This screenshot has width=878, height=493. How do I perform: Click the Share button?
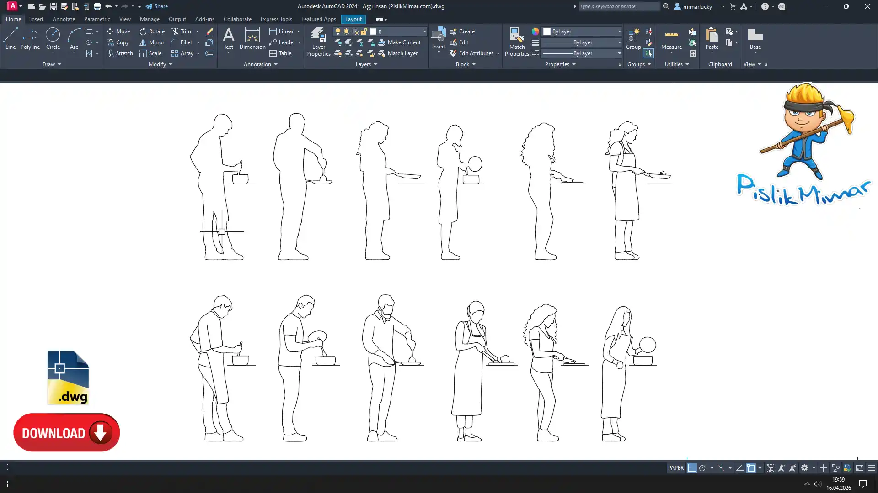[157, 6]
